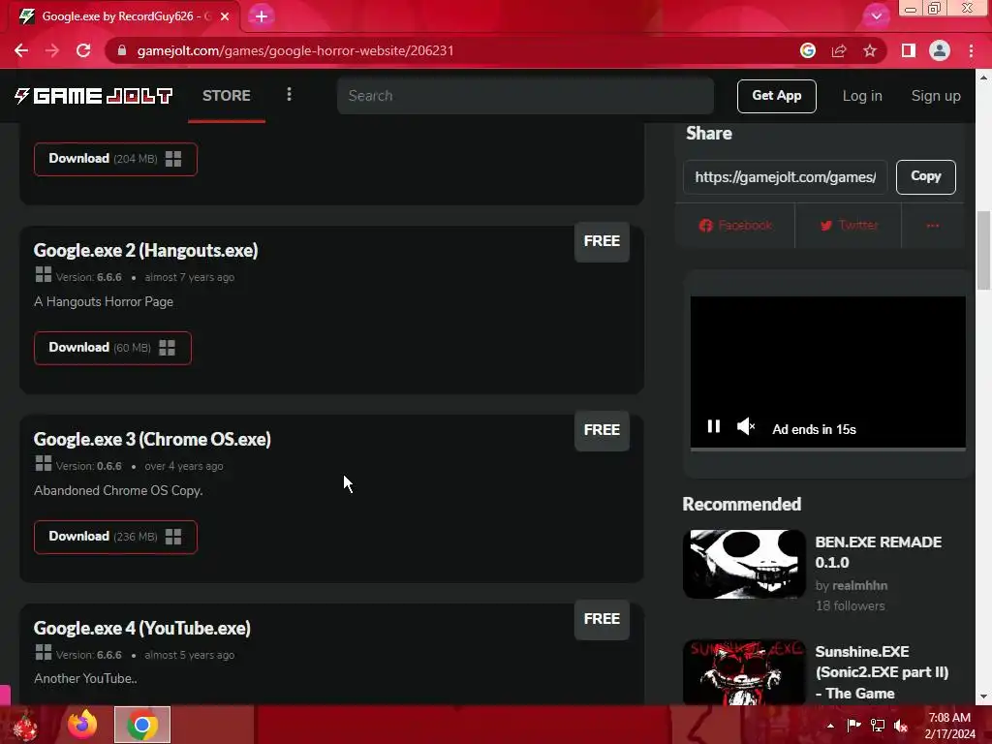
Task: Select the share URL text field
Action: 785,177
